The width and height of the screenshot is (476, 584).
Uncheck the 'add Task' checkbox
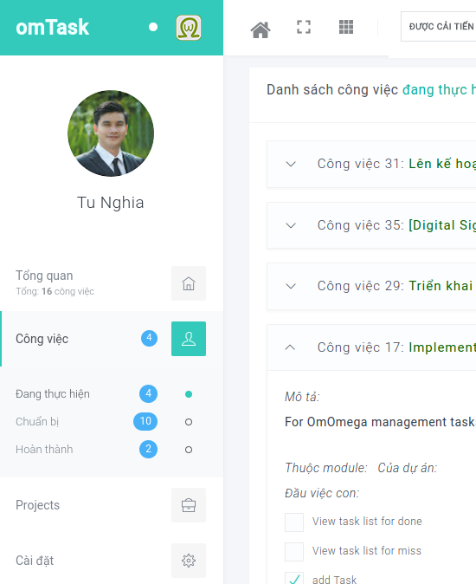[x=294, y=579]
